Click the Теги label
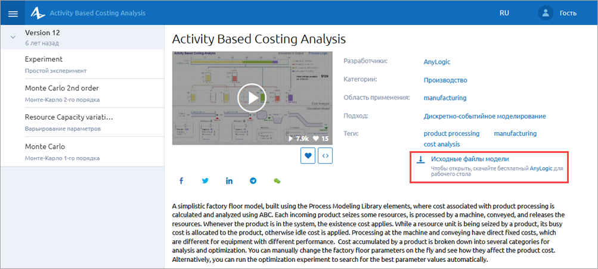598x269 pixels. click(x=352, y=133)
